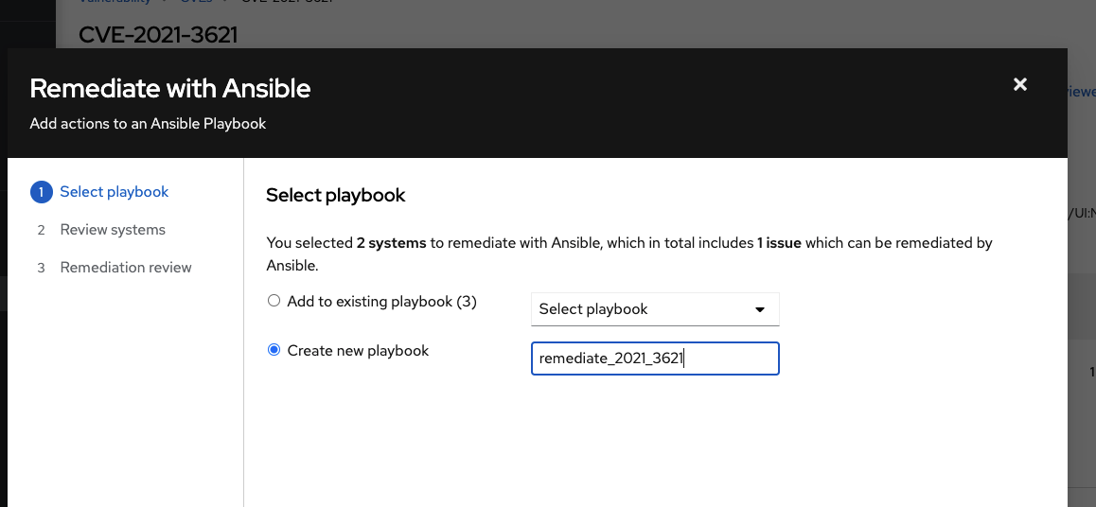Click the Create new playbook label
The width and height of the screenshot is (1096, 507).
point(358,351)
